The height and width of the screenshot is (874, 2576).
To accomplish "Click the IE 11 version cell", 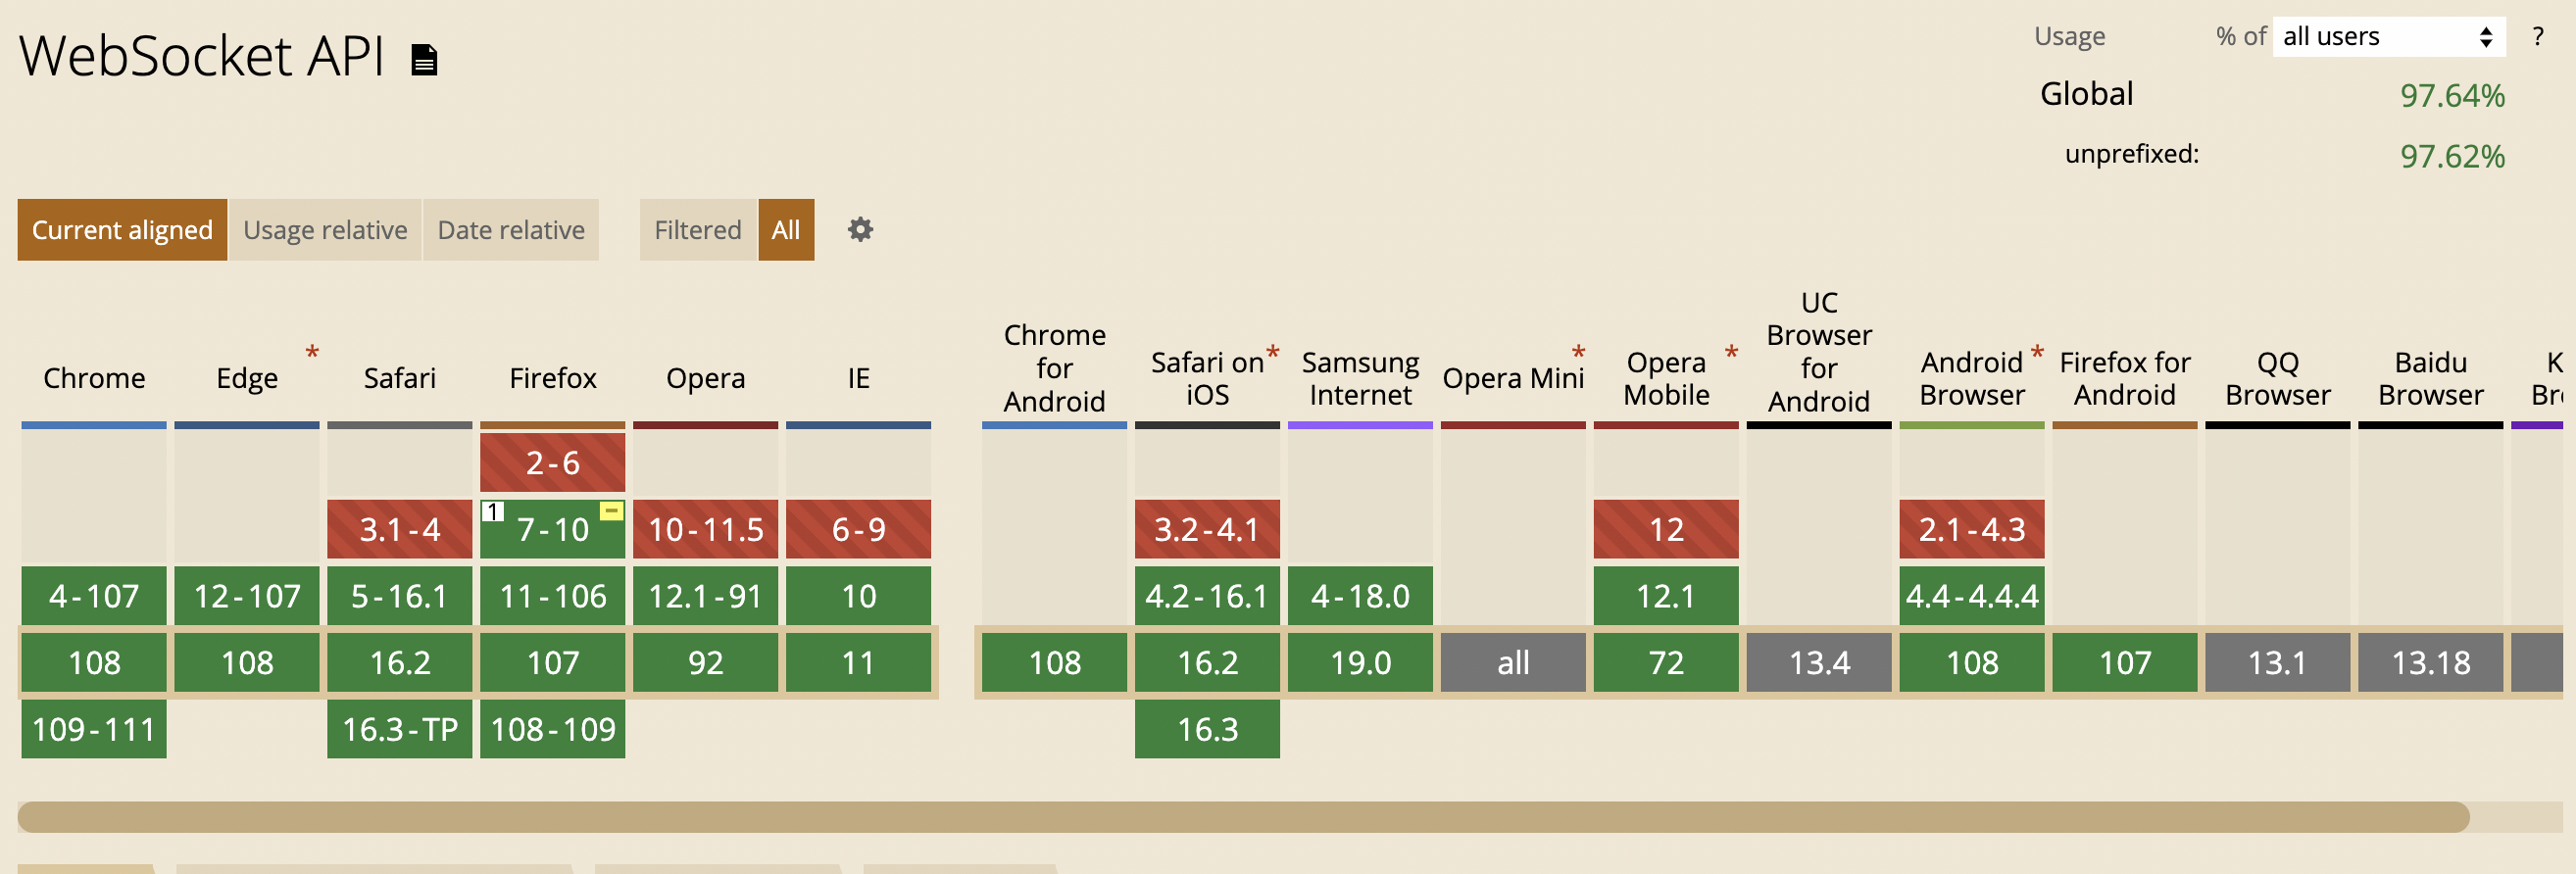I will [x=858, y=662].
